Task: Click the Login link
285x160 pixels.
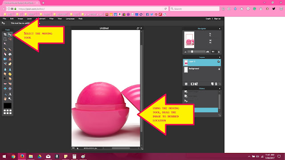Action: 208,19
